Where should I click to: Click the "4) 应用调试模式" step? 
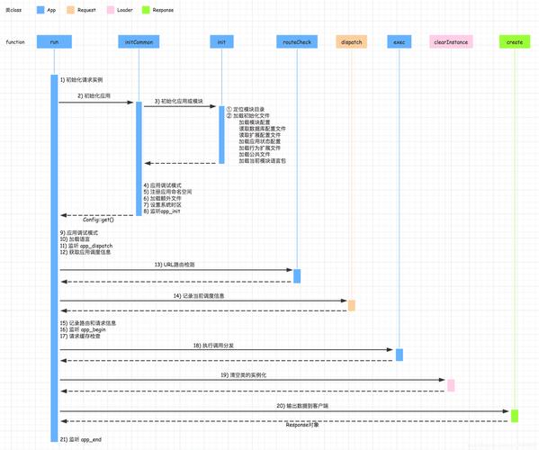coord(163,185)
